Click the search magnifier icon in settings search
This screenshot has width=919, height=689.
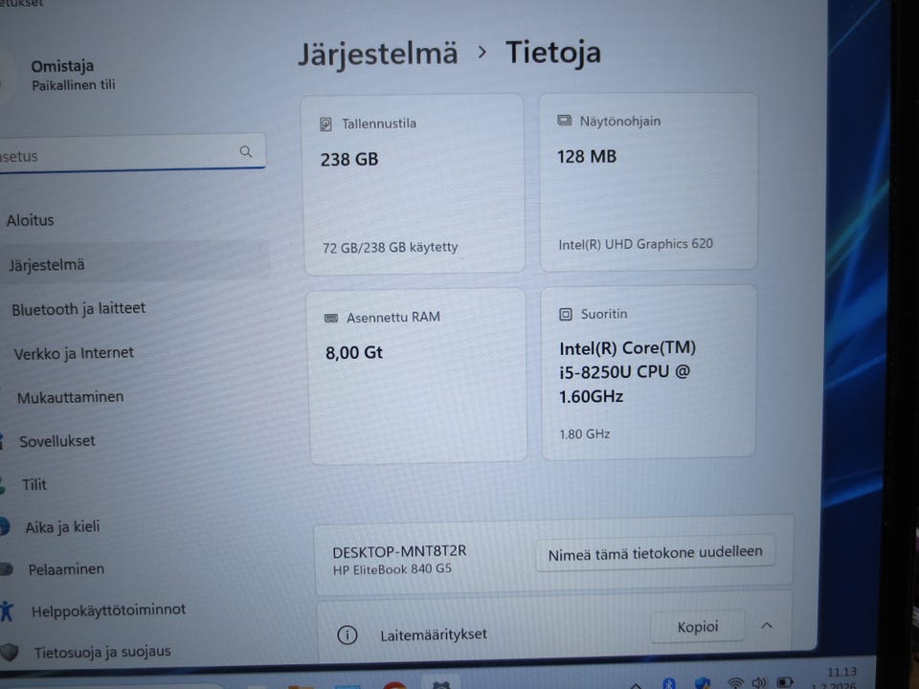[x=246, y=152]
